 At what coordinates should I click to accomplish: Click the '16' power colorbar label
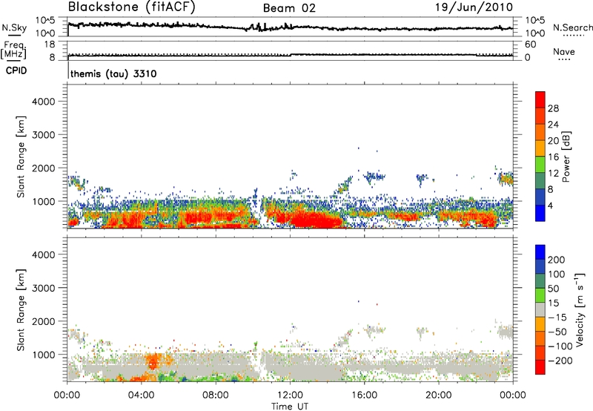553,157
